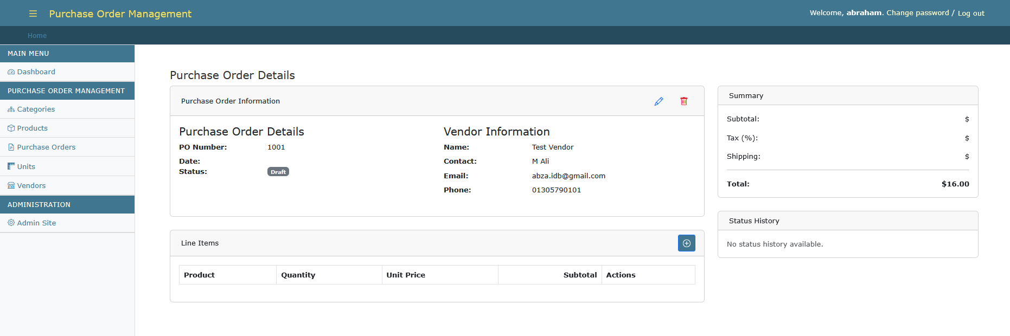Click the Dashboard speedometer icon
1010x336 pixels.
click(11, 72)
